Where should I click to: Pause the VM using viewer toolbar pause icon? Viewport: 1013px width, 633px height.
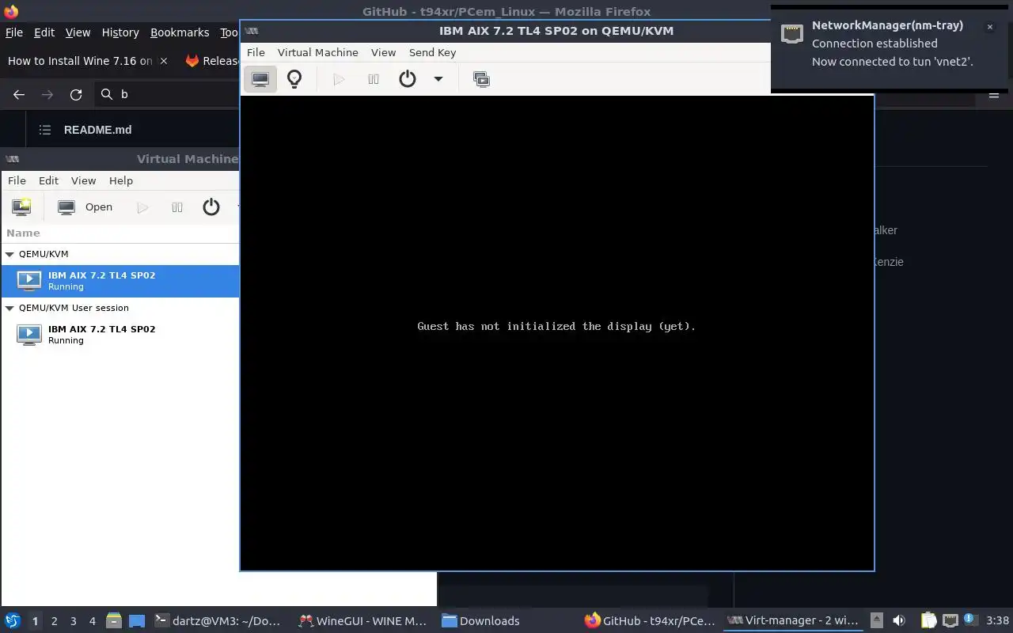pos(374,79)
